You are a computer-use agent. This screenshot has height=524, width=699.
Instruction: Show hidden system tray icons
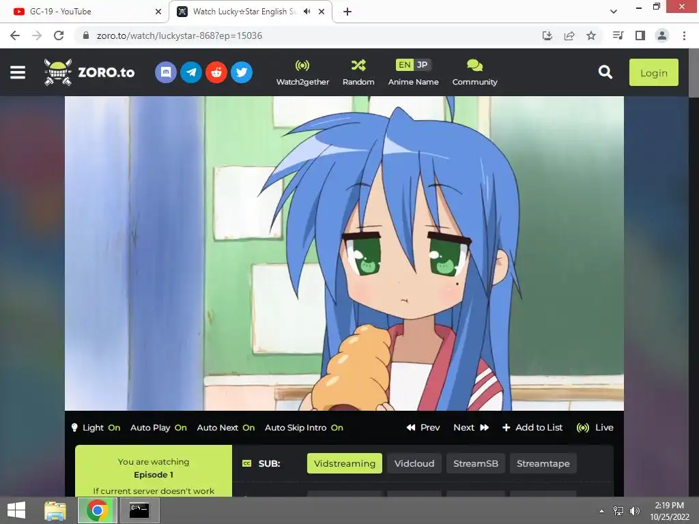click(602, 511)
